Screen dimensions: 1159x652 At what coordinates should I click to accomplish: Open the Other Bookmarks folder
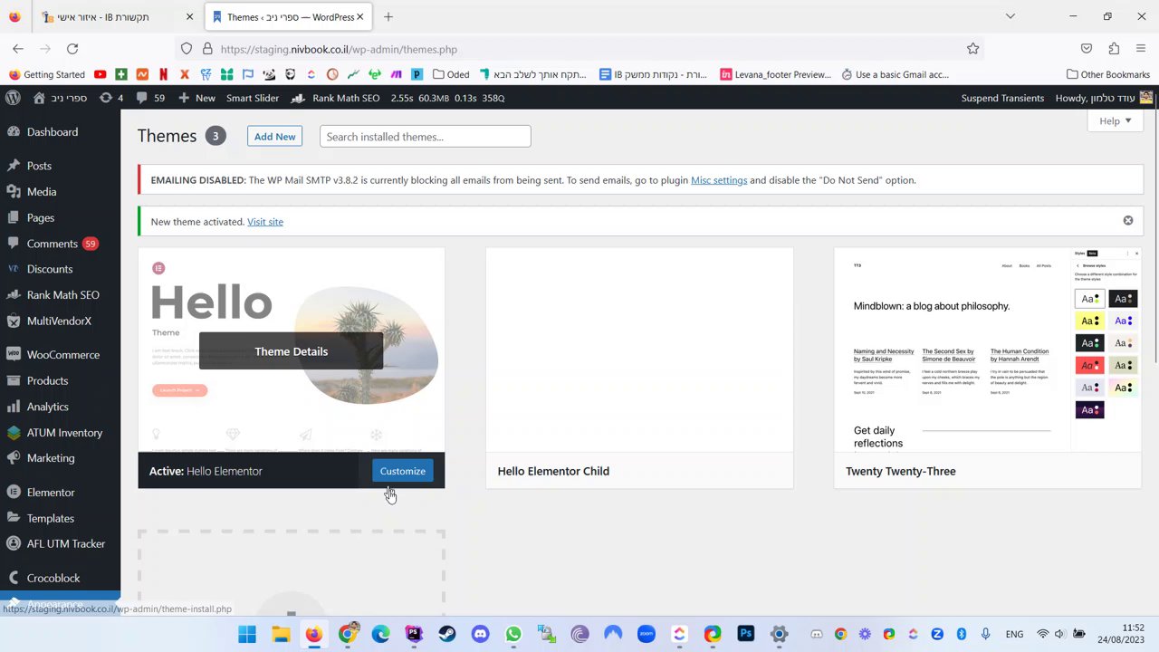click(x=1107, y=74)
